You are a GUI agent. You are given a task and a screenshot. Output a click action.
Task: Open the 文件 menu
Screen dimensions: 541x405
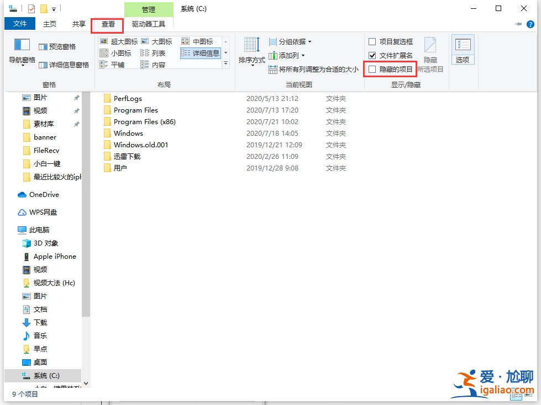pyautogui.click(x=19, y=24)
